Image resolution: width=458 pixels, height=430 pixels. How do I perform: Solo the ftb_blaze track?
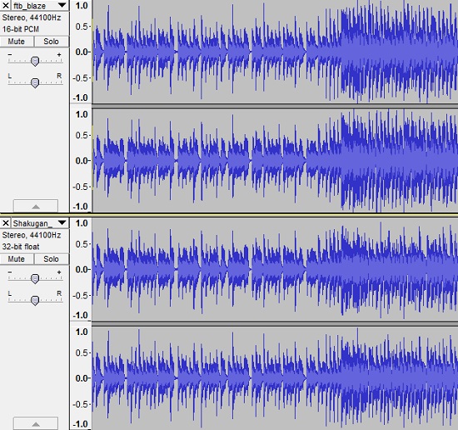[x=52, y=42]
